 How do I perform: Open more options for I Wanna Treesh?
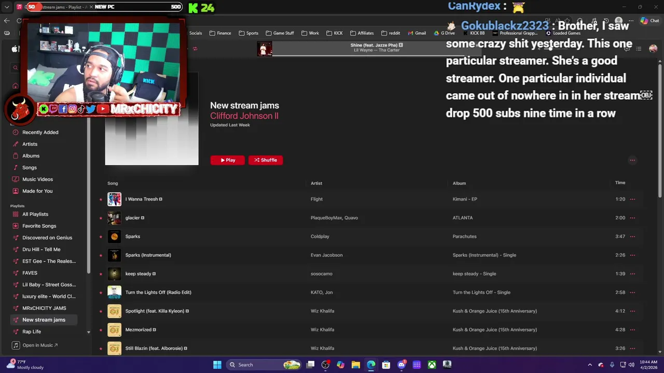[632, 199]
